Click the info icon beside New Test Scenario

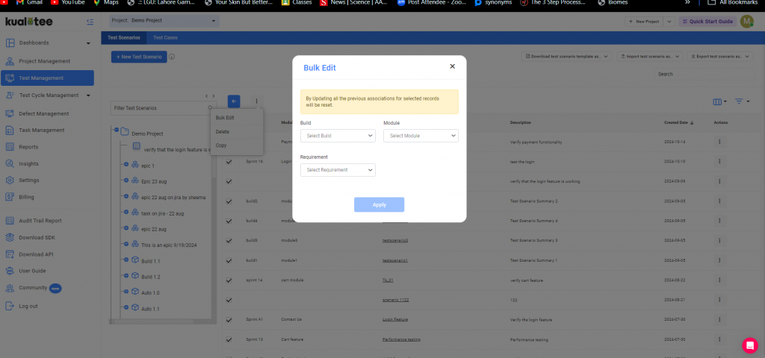pyautogui.click(x=172, y=57)
